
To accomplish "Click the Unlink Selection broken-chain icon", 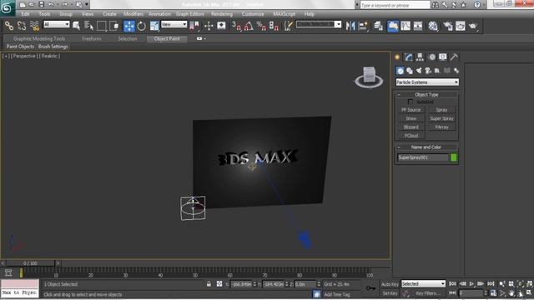I will click(x=22, y=26).
